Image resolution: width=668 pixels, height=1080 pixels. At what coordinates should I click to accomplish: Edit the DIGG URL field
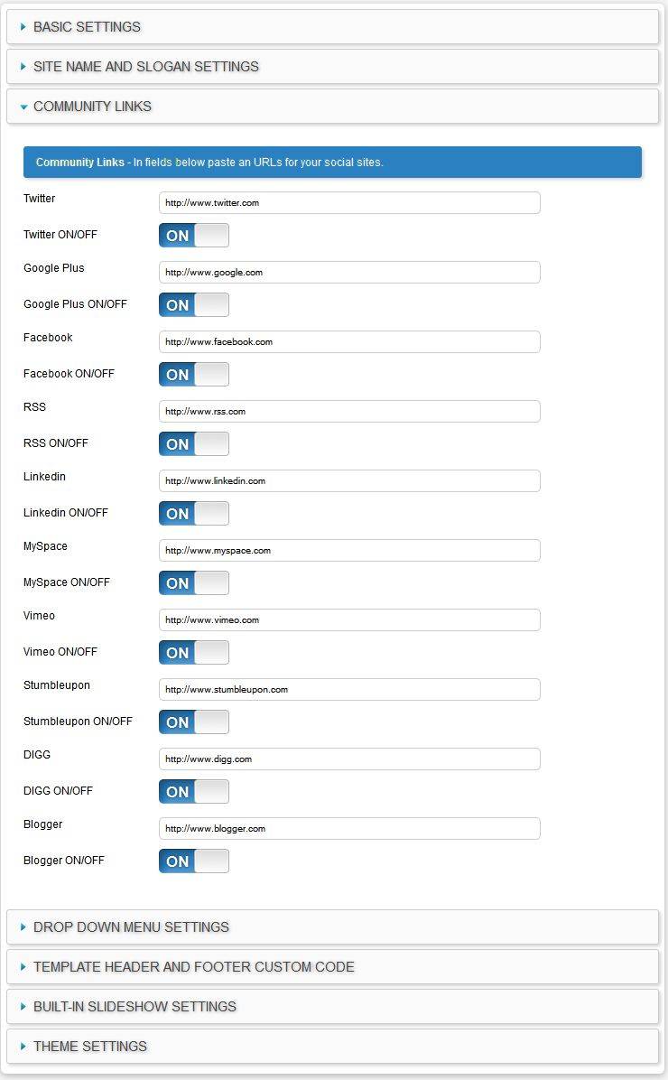350,759
